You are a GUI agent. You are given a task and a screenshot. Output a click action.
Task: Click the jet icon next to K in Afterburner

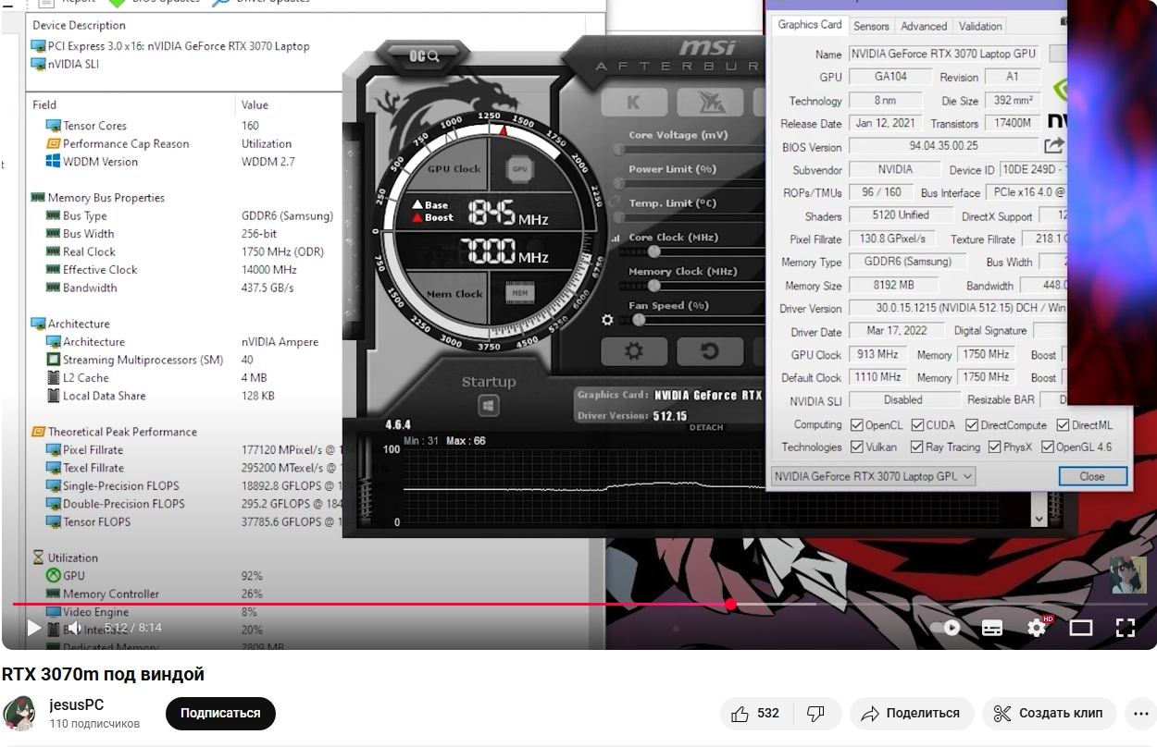tap(710, 103)
